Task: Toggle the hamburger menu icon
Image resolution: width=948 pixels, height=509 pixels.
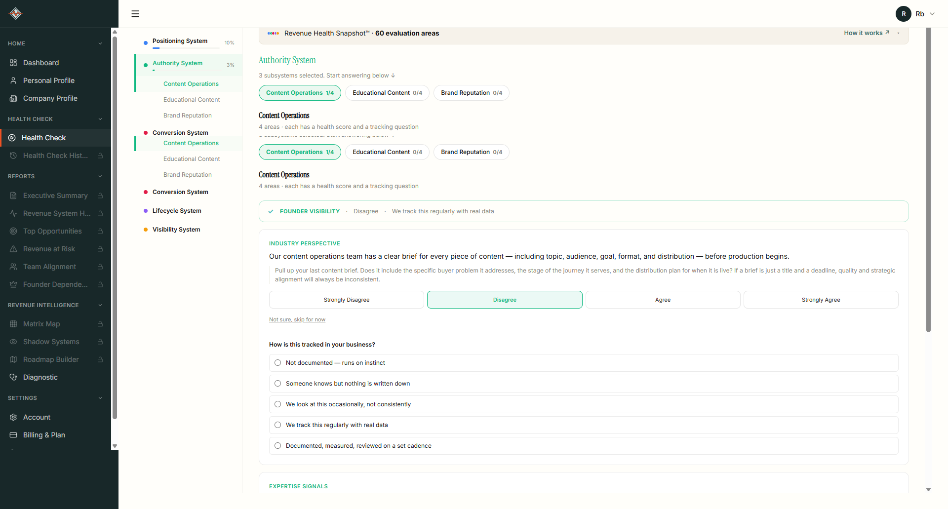Action: pyautogui.click(x=135, y=14)
